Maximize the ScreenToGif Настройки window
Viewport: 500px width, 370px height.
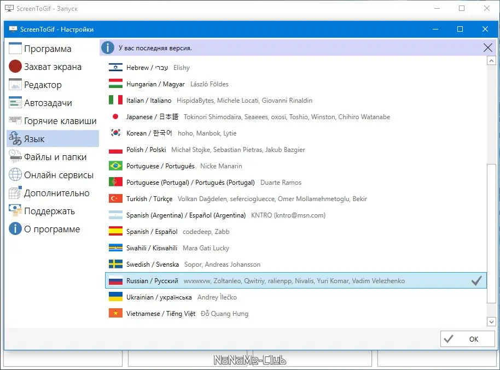click(x=460, y=29)
